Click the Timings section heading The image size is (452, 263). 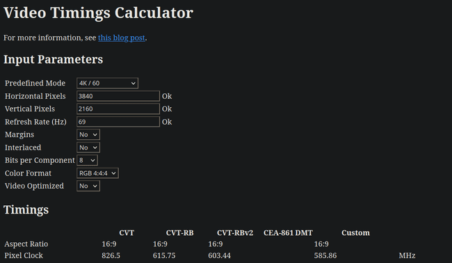pyautogui.click(x=26, y=209)
